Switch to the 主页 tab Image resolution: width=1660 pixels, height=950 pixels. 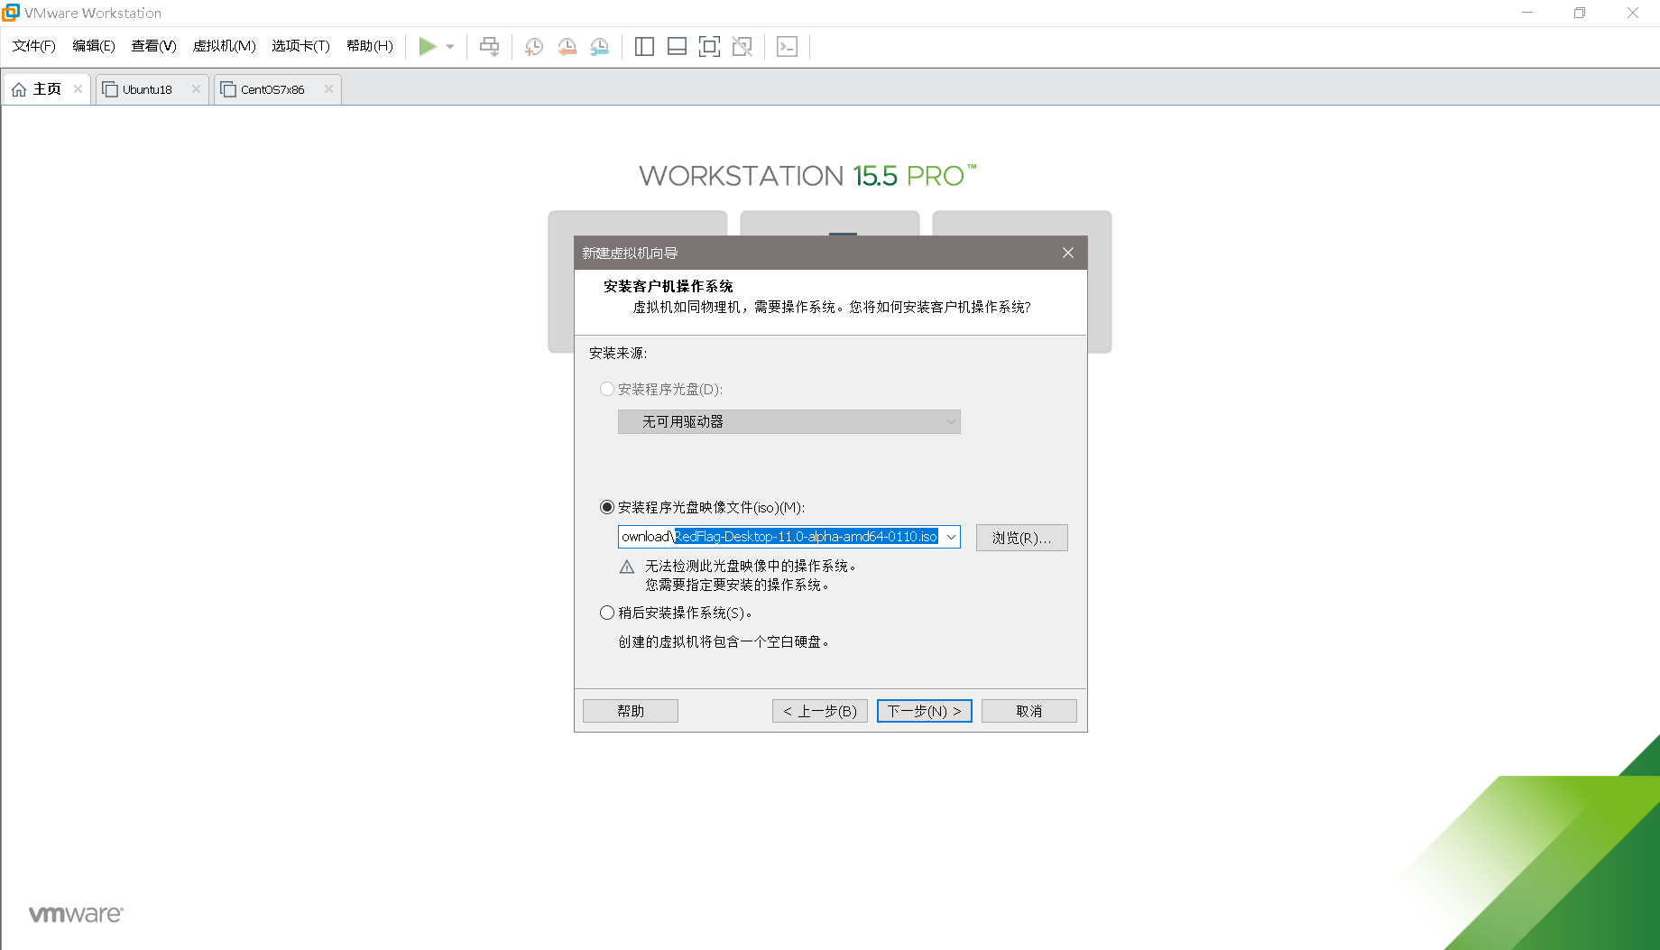tap(47, 89)
